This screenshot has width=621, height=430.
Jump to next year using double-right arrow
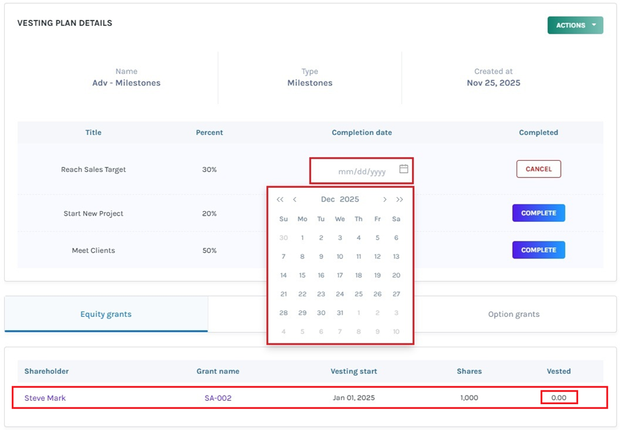coord(399,200)
